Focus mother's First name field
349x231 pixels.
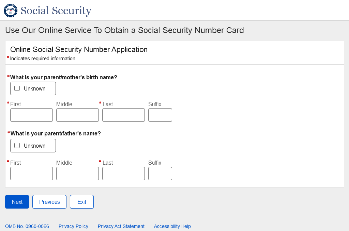pos(31,115)
